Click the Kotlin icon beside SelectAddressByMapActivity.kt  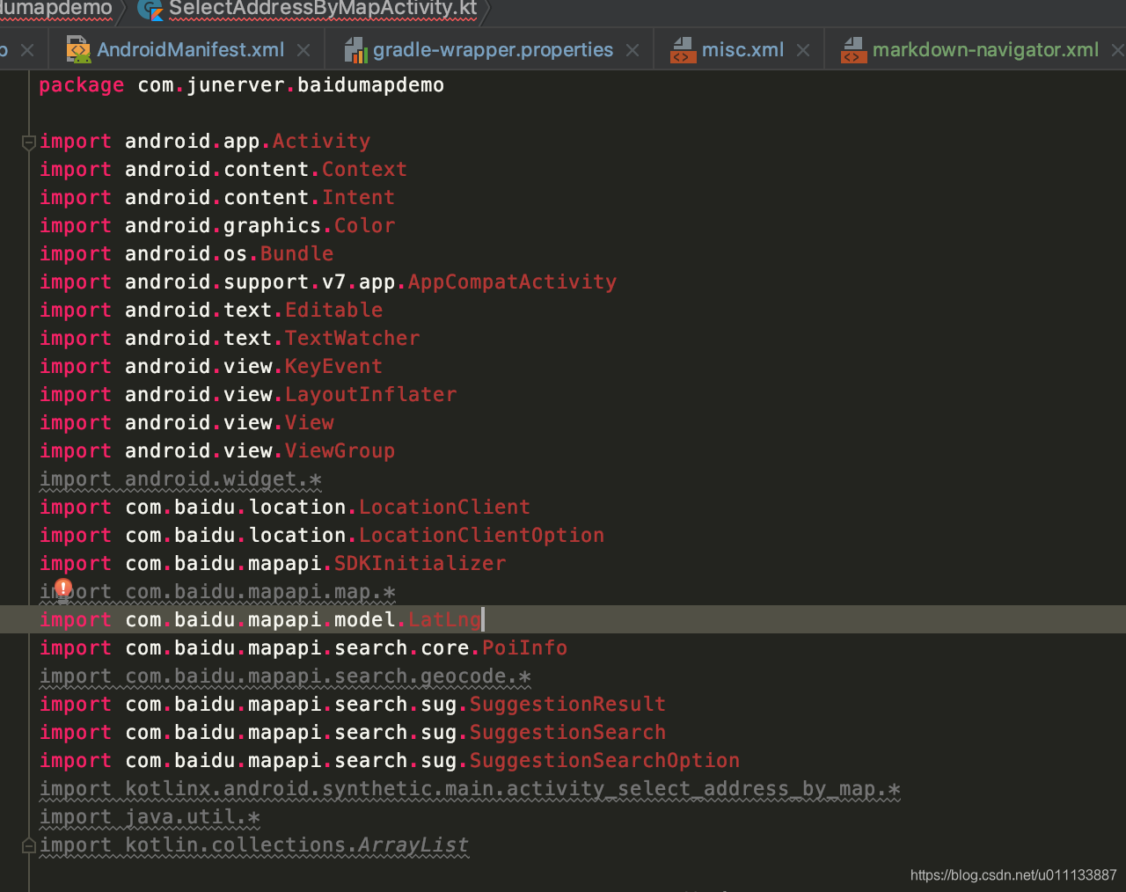point(150,9)
